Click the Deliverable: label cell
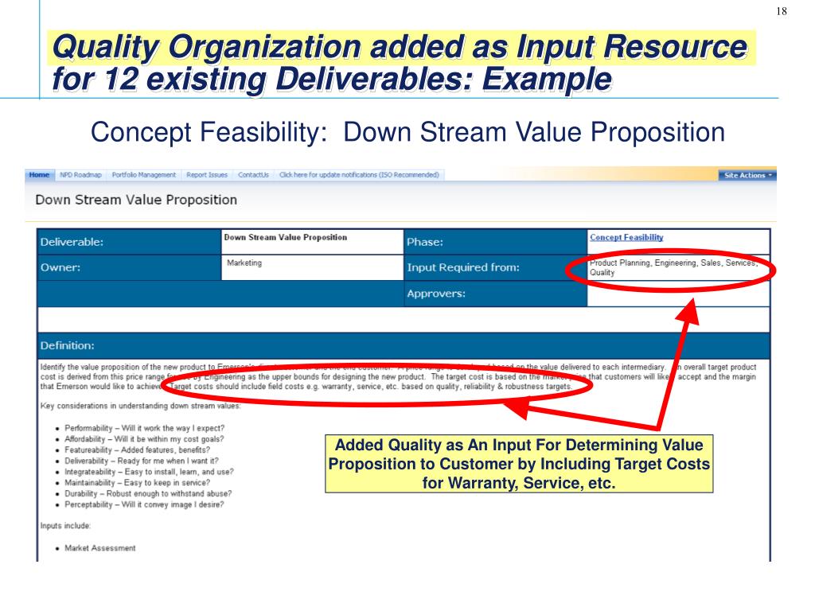The width and height of the screenshot is (815, 611). pos(130,242)
